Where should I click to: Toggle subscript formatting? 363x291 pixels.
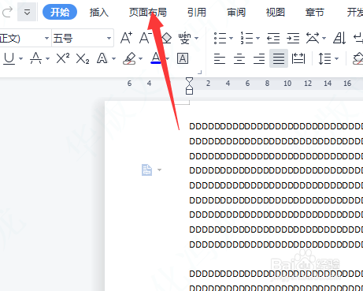pyautogui.click(x=83, y=58)
